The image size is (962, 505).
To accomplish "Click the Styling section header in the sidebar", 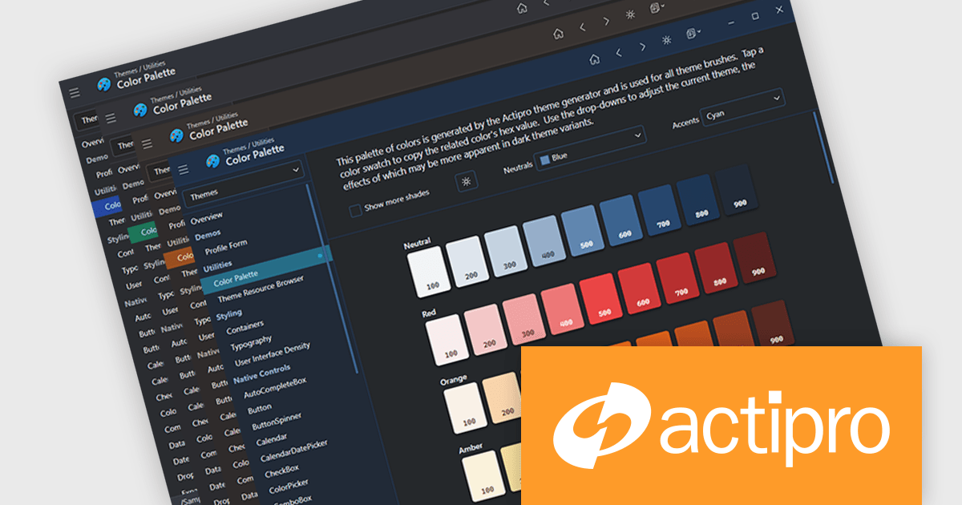I will (229, 314).
